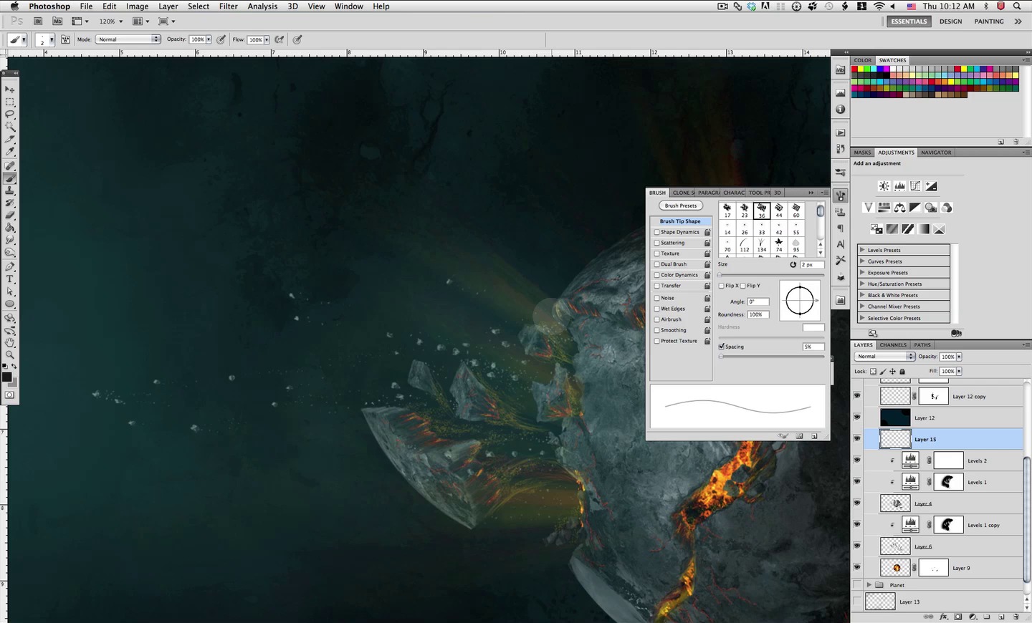
Task: Add a Brightness/Contrast adjustment
Action: pyautogui.click(x=884, y=186)
